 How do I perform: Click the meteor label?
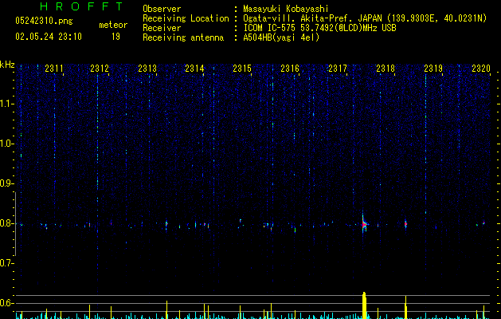coord(113,25)
